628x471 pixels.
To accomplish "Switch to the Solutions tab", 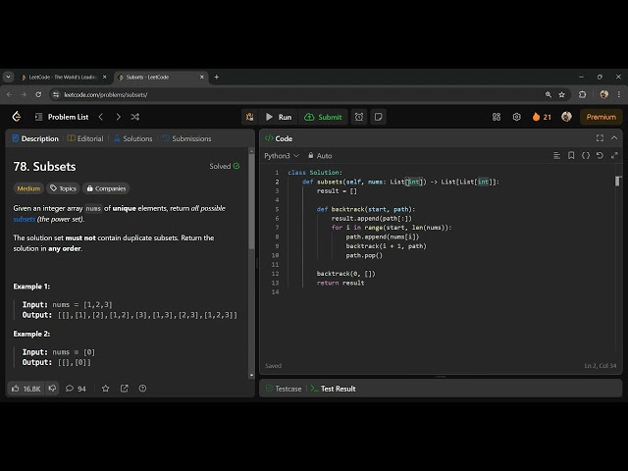I will 133,138.
